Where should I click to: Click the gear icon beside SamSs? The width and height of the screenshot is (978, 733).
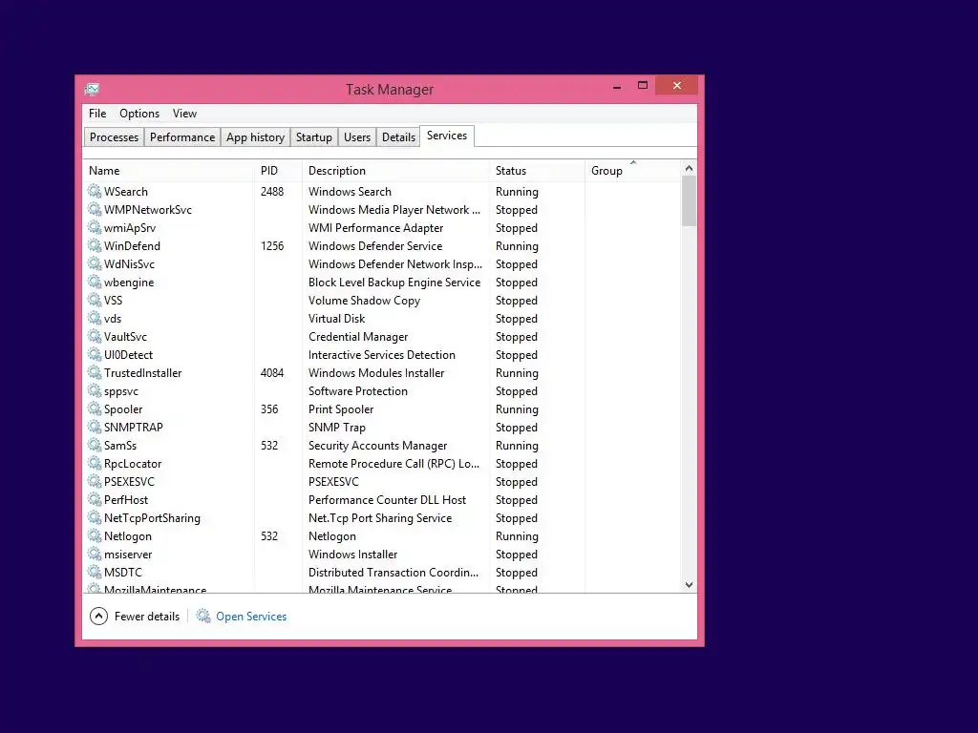coord(95,445)
